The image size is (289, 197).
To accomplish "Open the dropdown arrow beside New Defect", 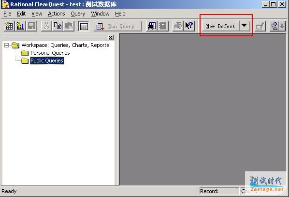I will (245, 26).
